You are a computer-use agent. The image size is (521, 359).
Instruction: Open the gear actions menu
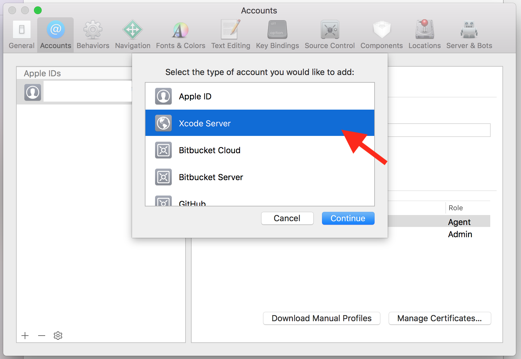coord(58,336)
